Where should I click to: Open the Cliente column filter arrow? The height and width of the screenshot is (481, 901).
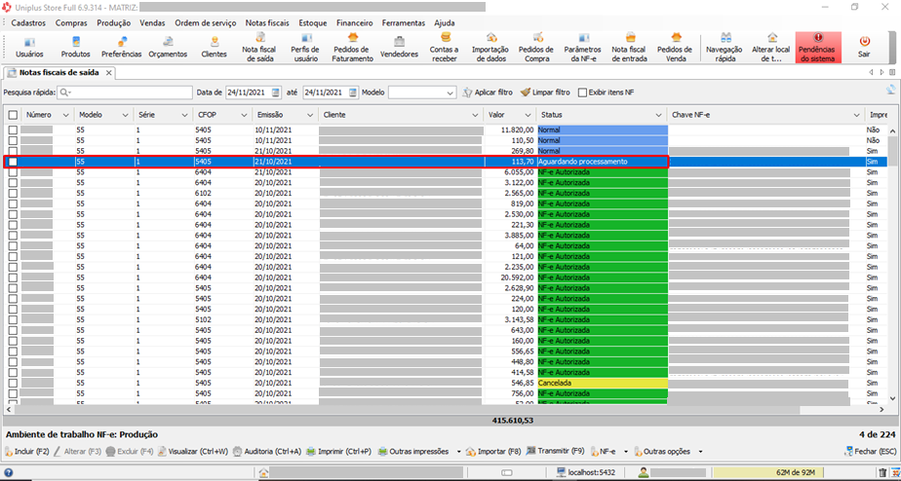click(x=475, y=115)
